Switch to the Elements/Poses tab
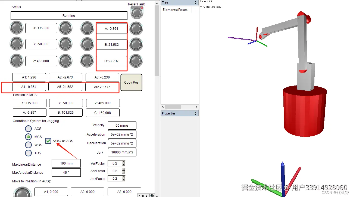Screen dimensions: 353x197 [175, 9]
